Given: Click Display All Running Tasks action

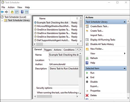Looking at the screenshot, I should 103,40.
